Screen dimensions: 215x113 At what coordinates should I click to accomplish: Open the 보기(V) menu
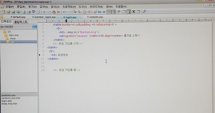point(32,7)
